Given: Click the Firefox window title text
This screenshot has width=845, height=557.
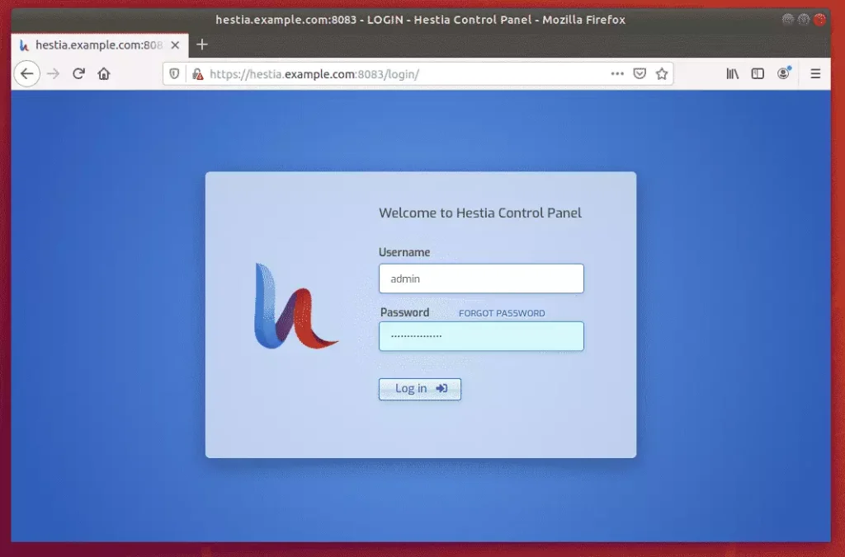Looking at the screenshot, I should pos(420,20).
